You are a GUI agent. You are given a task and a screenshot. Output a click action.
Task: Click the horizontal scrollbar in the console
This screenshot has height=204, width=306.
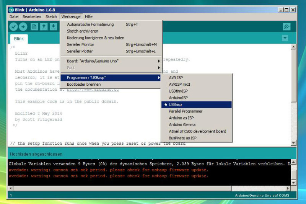[122, 188]
